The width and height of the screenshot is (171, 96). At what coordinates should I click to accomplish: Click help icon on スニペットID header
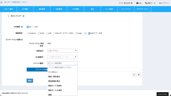click(x=47, y=70)
